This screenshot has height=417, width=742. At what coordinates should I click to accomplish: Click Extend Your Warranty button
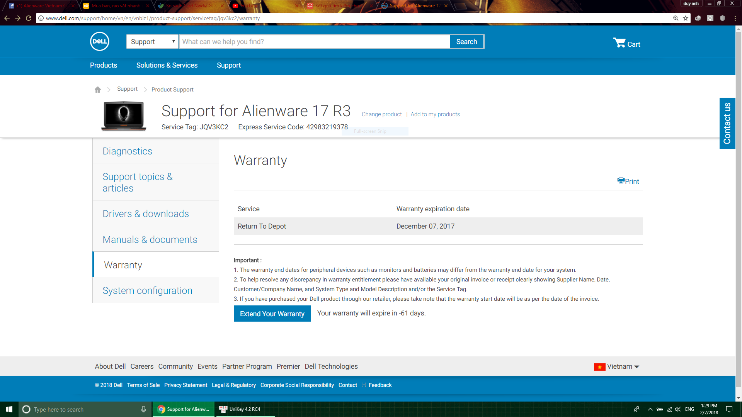click(272, 314)
